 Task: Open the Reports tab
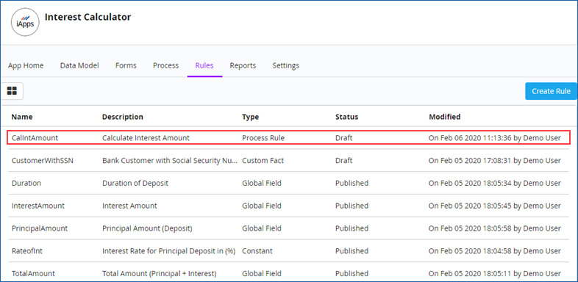pos(243,65)
